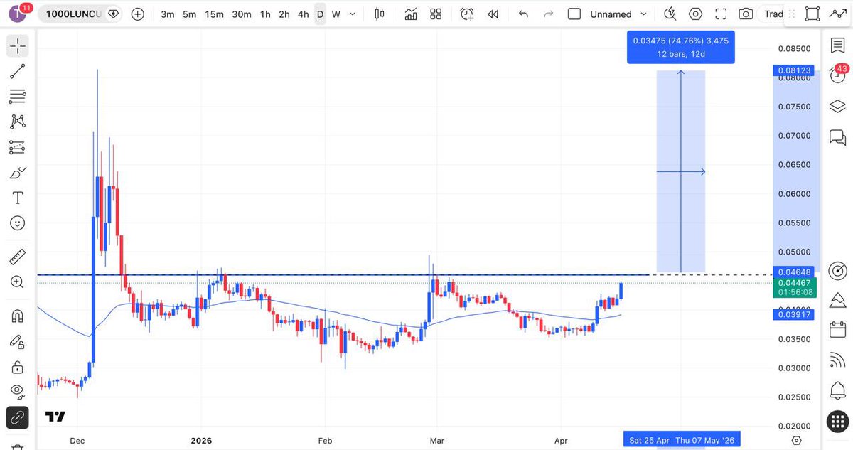Open the watchlist panel
853x450 pixels.
[x=837, y=45]
